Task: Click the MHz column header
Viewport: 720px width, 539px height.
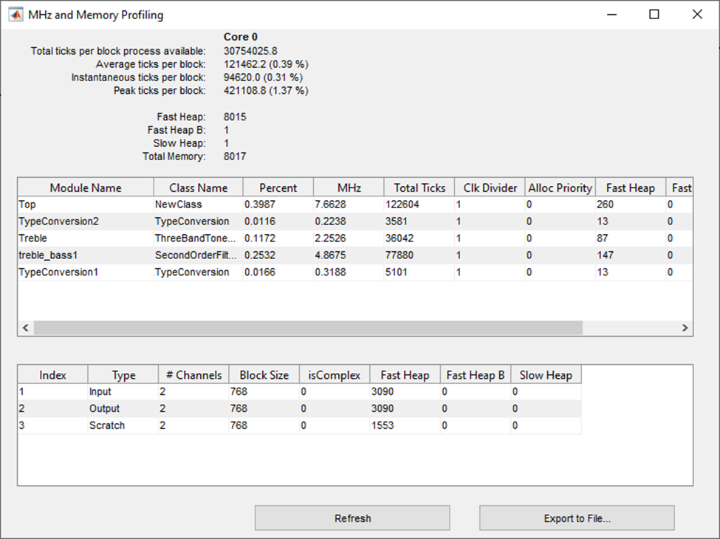Action: pos(349,188)
